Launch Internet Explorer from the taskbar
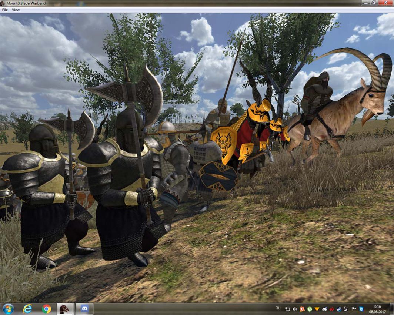 pos(27,309)
